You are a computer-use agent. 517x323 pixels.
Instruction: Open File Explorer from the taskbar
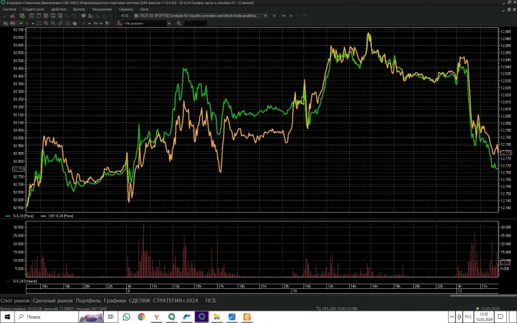pos(217,317)
